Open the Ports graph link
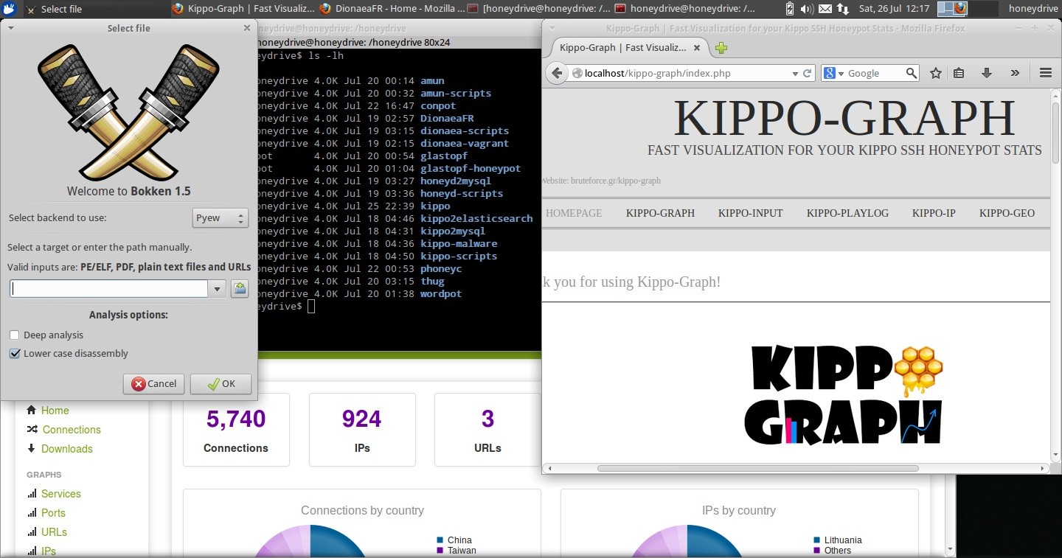This screenshot has width=1062, height=558. click(53, 513)
